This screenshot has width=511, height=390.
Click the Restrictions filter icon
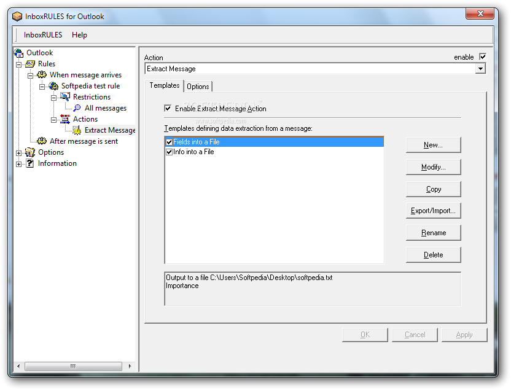point(65,97)
